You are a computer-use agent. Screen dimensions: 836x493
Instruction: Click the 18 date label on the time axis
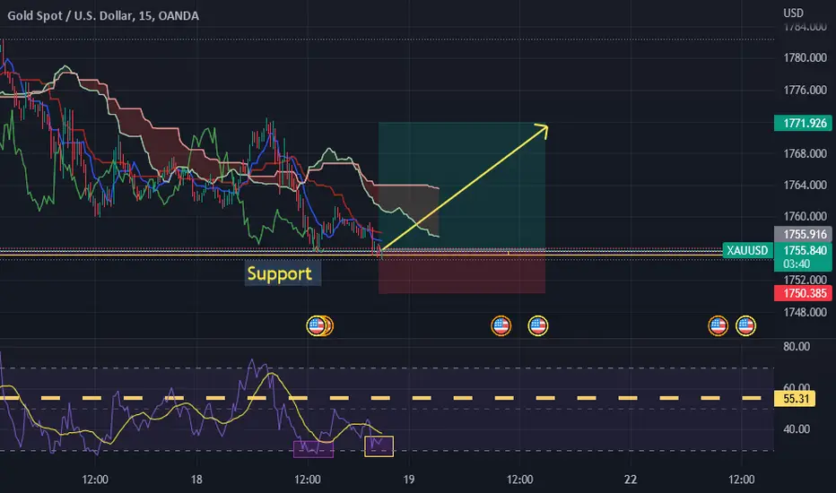pyautogui.click(x=196, y=480)
